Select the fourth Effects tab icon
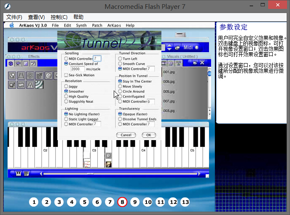Image resolution: width=290 pixels, height=215 pixels. point(33,64)
